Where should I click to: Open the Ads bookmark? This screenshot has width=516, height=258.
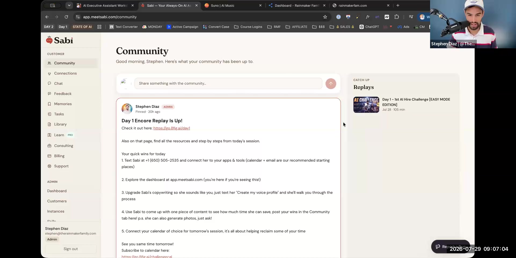[x=404, y=27]
